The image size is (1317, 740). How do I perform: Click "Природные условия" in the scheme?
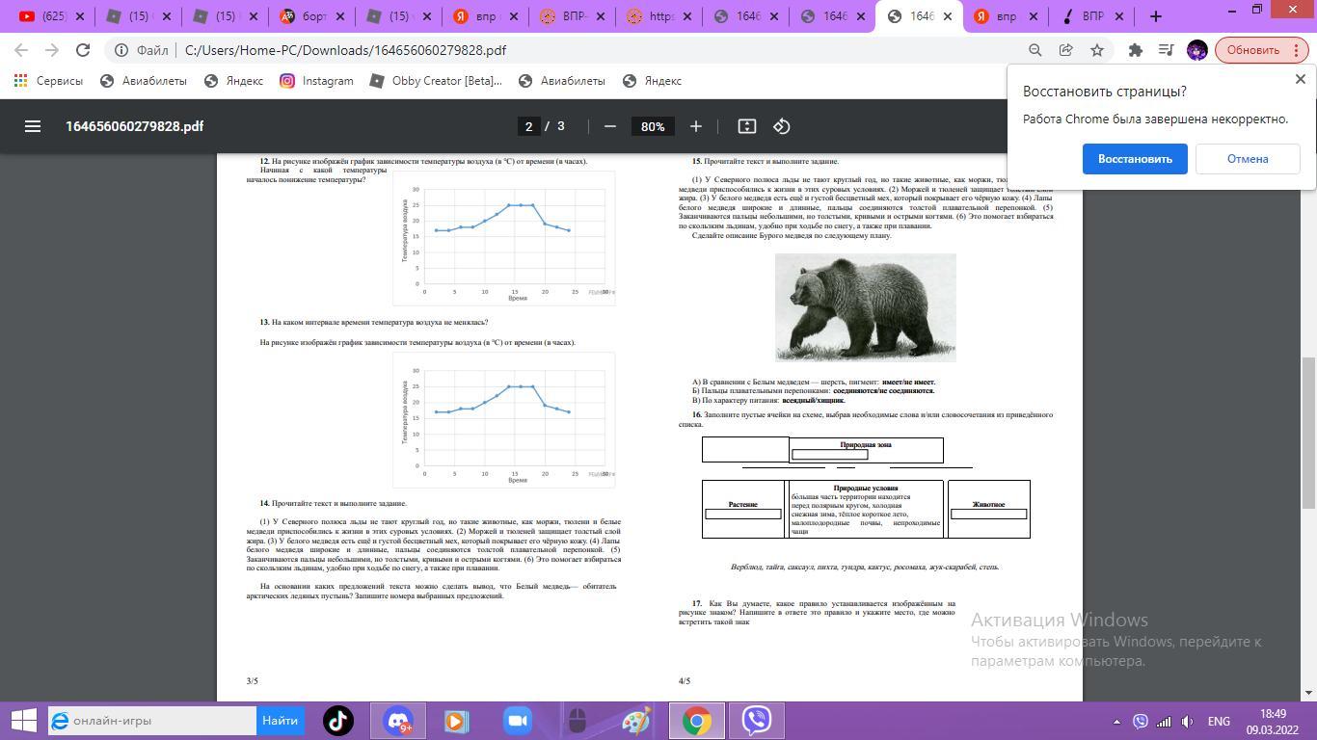pyautogui.click(x=865, y=489)
